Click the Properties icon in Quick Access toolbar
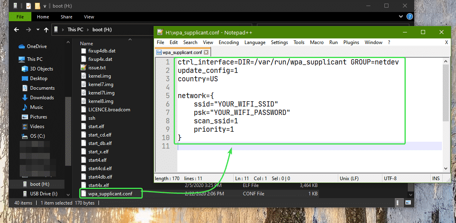Screen dimensions: 456x223 pos(28,6)
